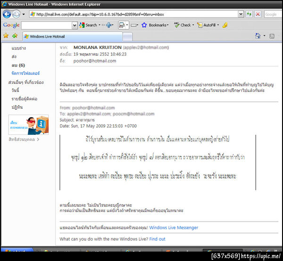Refresh the page with green arrows icon
Image resolution: width=283 pixels, height=261 pixels.
coord(249,14)
